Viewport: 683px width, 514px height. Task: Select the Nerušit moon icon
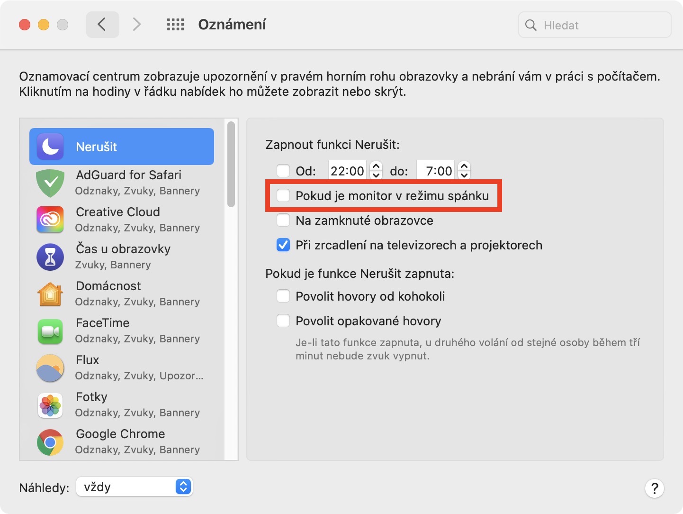[x=50, y=147]
